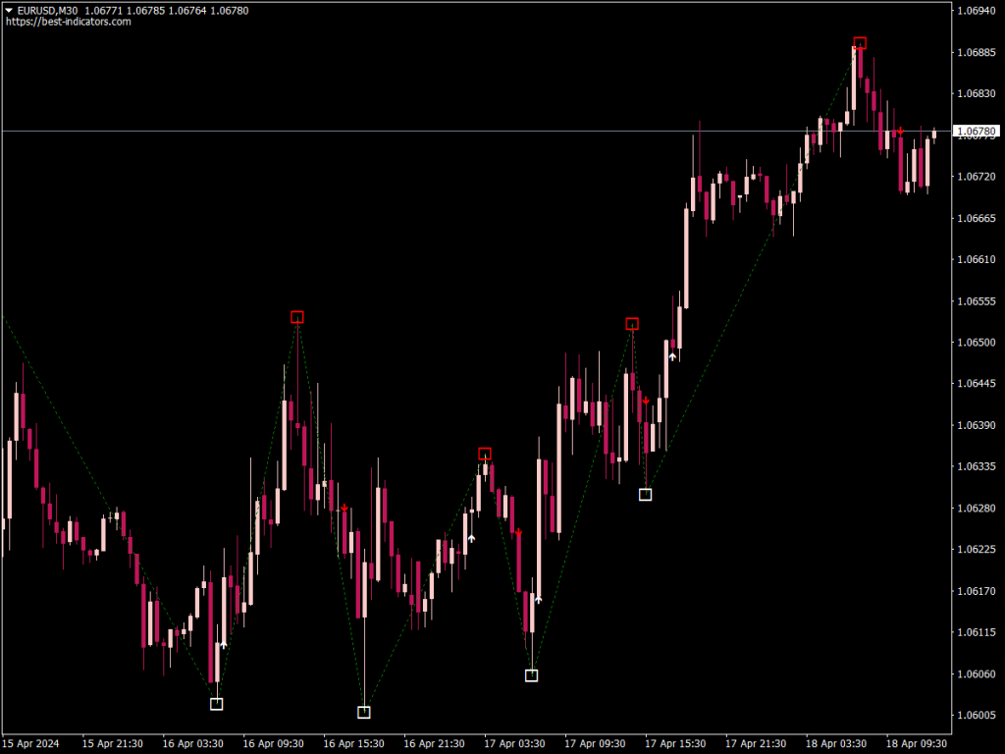The width and height of the screenshot is (1005, 754).
Task: Select the white swing-low square at 1.06060
Action: coord(531,675)
